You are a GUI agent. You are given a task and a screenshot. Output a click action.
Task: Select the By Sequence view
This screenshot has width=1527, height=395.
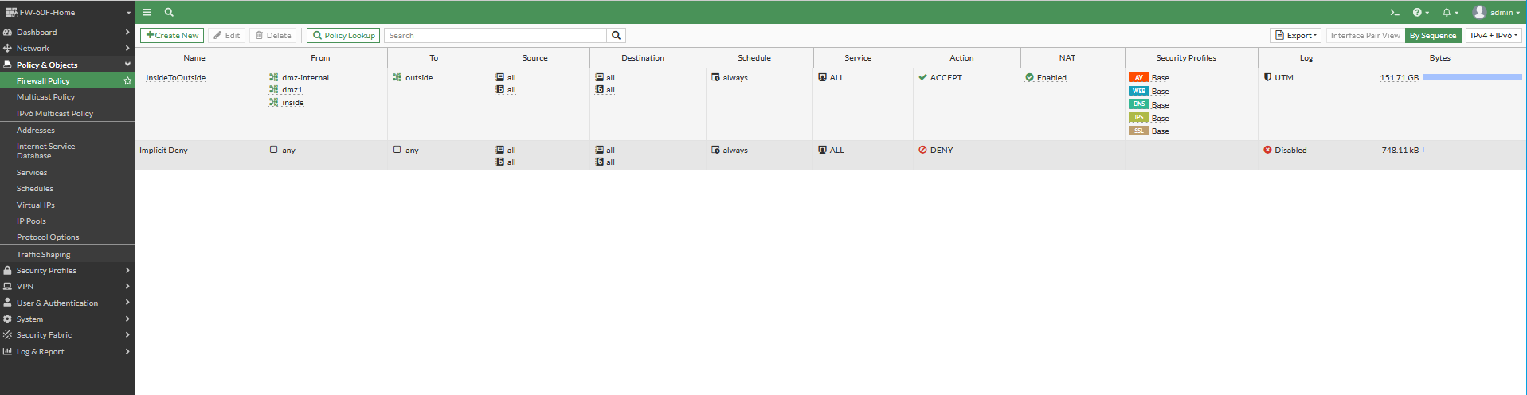click(x=1432, y=35)
